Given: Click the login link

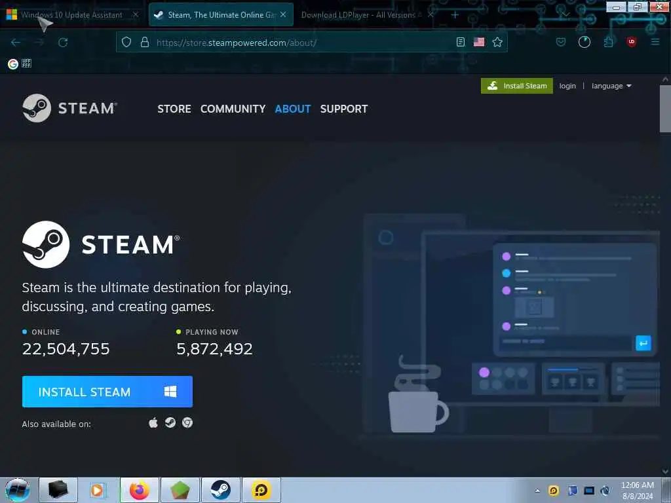Looking at the screenshot, I should pyautogui.click(x=567, y=86).
